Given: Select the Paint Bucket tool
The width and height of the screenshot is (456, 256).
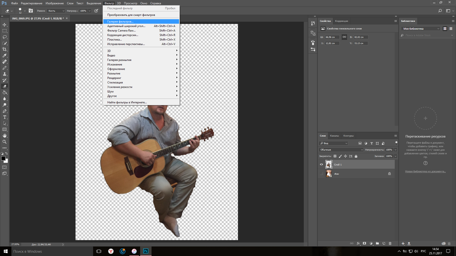Looking at the screenshot, I should pyautogui.click(x=5, y=92).
